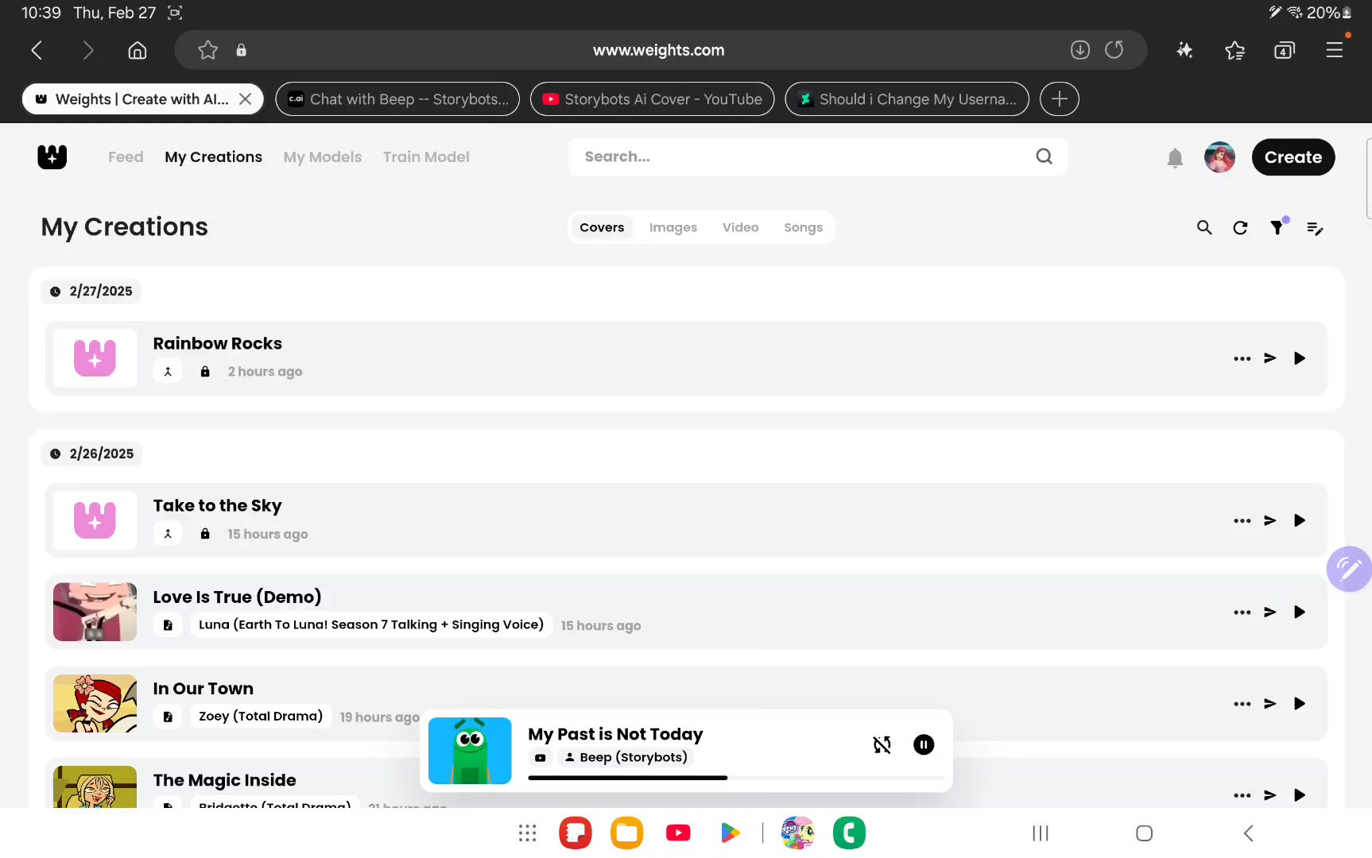This screenshot has width=1372, height=858.
Task: Share Take to the Sky
Action: [x=1270, y=520]
